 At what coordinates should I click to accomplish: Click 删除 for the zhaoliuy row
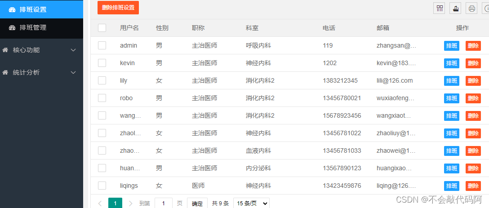(x=473, y=133)
